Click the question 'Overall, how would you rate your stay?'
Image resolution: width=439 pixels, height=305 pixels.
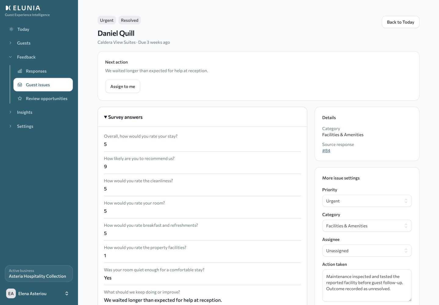[x=141, y=136]
